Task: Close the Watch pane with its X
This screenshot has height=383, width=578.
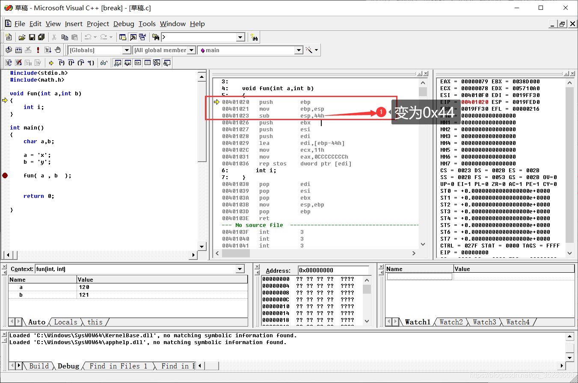Action: click(381, 266)
